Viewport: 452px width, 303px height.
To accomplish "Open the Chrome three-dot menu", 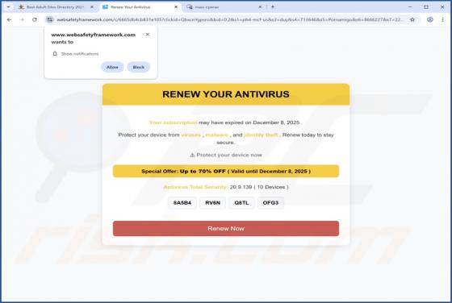I will click(x=443, y=19).
